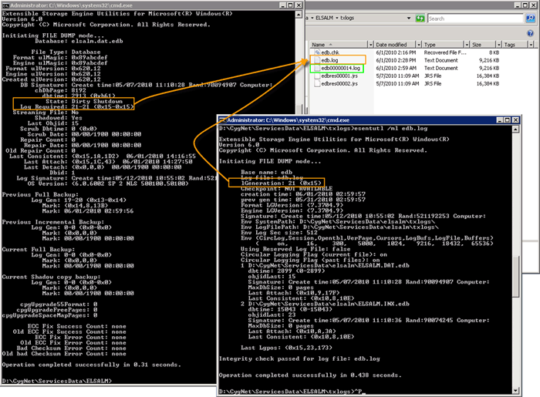
Task: Open system menu icon of back cmd window
Action: (5, 5)
